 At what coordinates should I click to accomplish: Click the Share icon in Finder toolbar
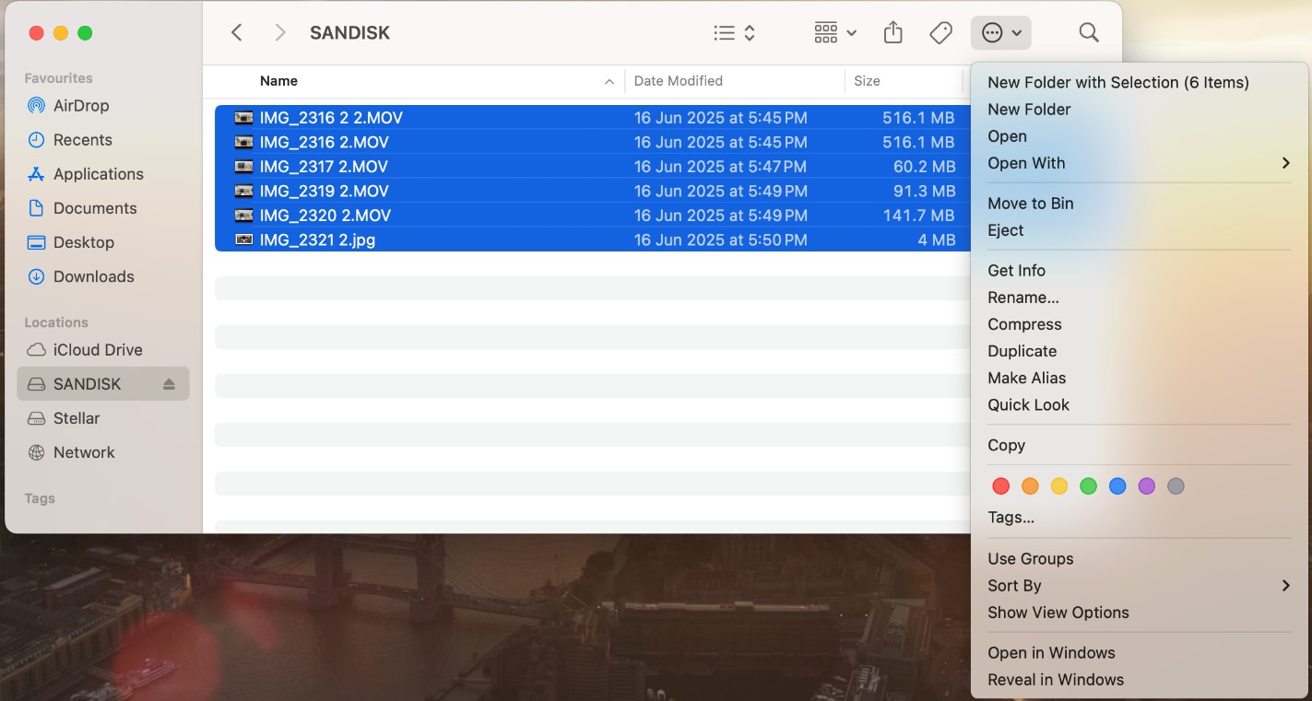click(892, 33)
